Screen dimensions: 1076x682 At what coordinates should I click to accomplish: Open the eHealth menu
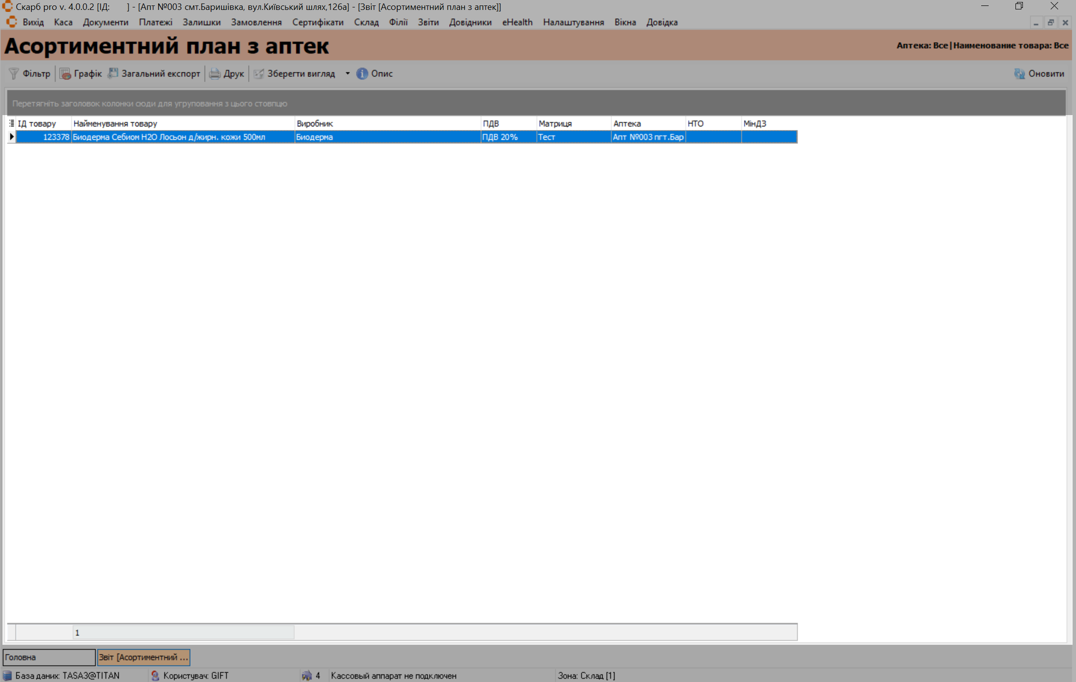tap(517, 22)
